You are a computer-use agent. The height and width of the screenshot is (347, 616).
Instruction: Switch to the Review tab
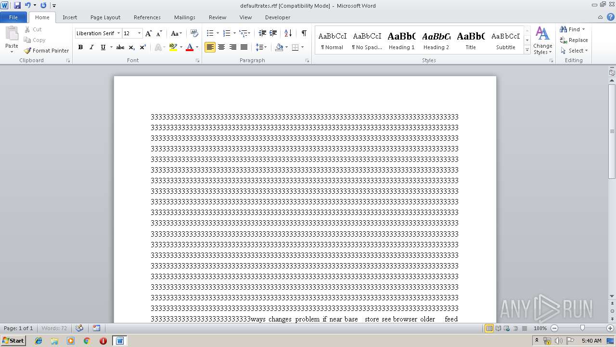218,17
